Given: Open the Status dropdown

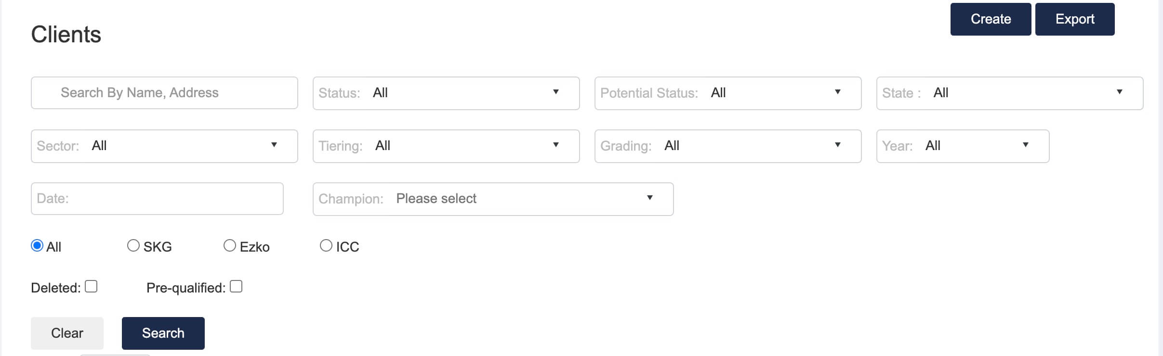Looking at the screenshot, I should coord(446,93).
